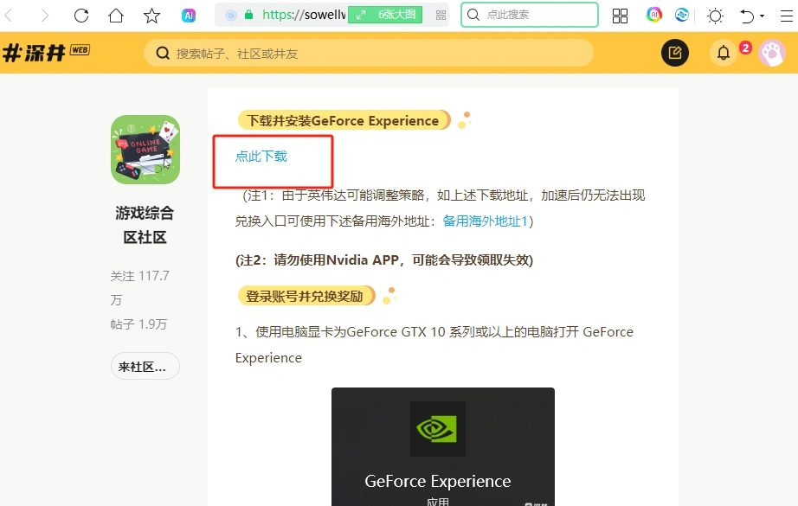Open the 游戏综合区社区 community title
This screenshot has height=506, width=798.
[x=145, y=225]
